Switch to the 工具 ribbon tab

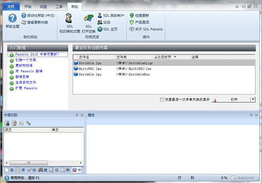[x=59, y=7]
